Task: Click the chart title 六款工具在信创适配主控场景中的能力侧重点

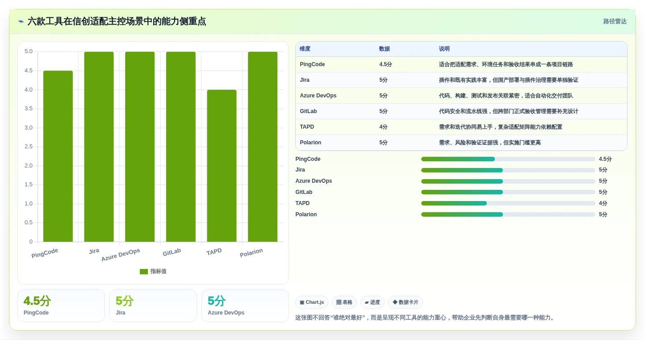Action: 117,21
